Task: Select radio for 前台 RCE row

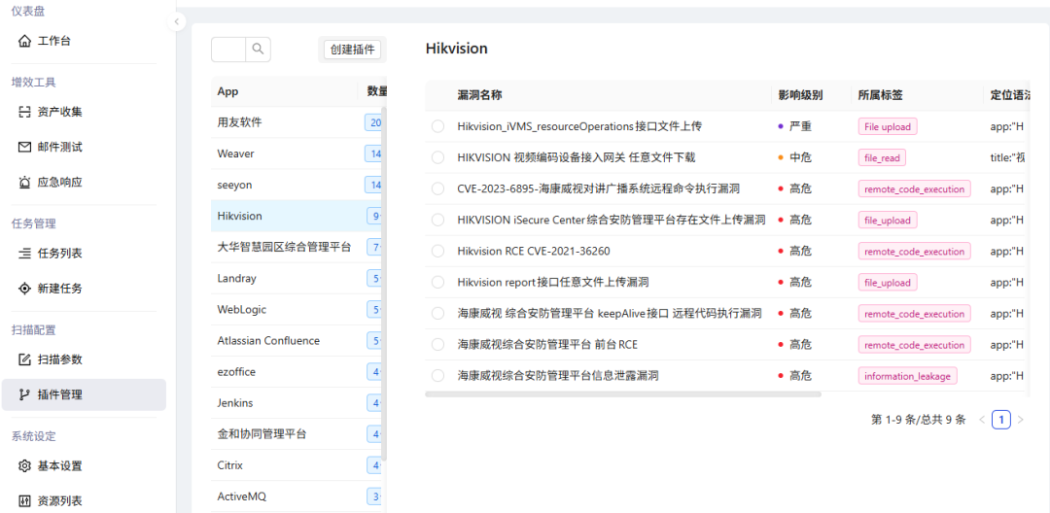Action: pyautogui.click(x=437, y=345)
